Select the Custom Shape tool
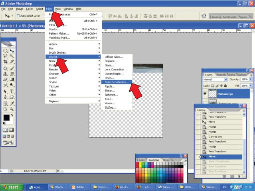Screen dimensions: 255x191 tap(12, 97)
